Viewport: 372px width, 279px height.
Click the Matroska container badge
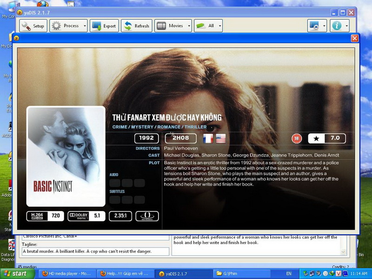point(147,216)
